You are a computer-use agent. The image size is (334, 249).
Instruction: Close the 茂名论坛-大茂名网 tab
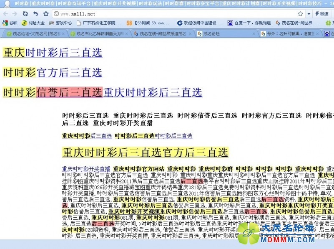coord(63,34)
